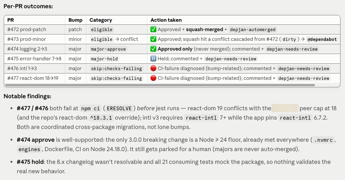
Task: Click green checkmark beside Approved only
Action: (153, 49)
